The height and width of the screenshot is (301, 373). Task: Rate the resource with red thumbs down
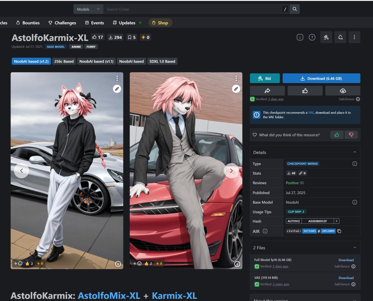(351, 135)
